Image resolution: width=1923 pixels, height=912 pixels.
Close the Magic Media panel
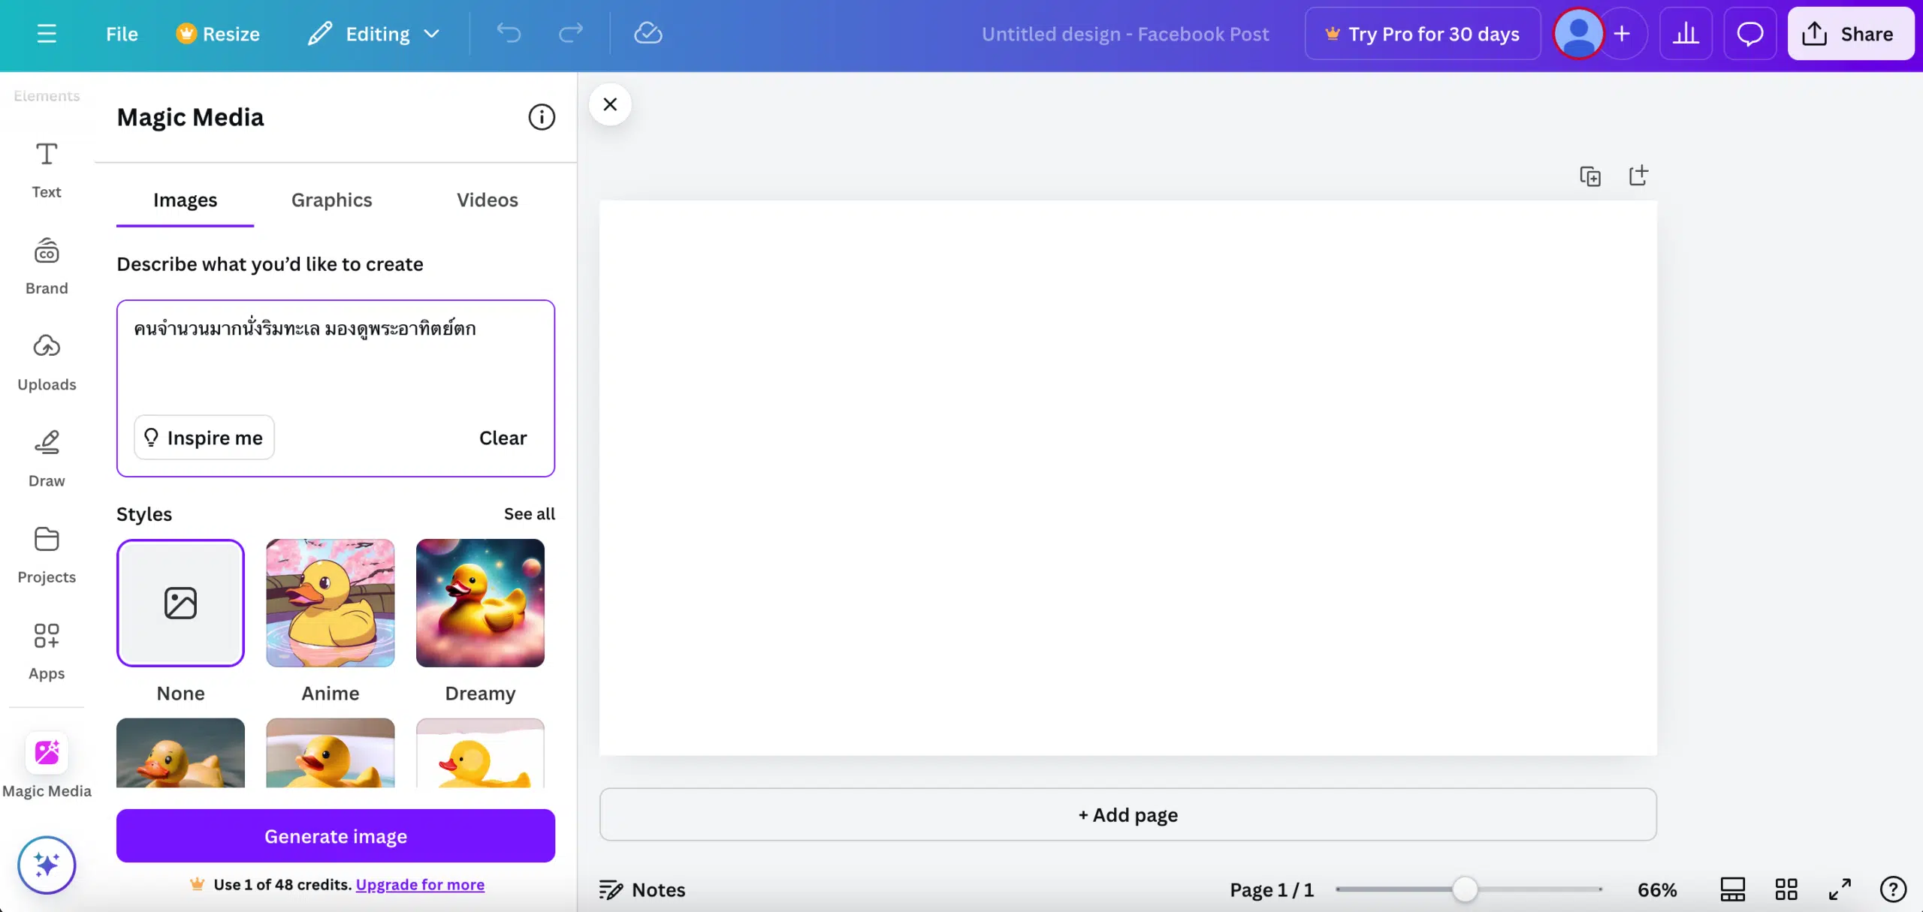[x=610, y=104]
